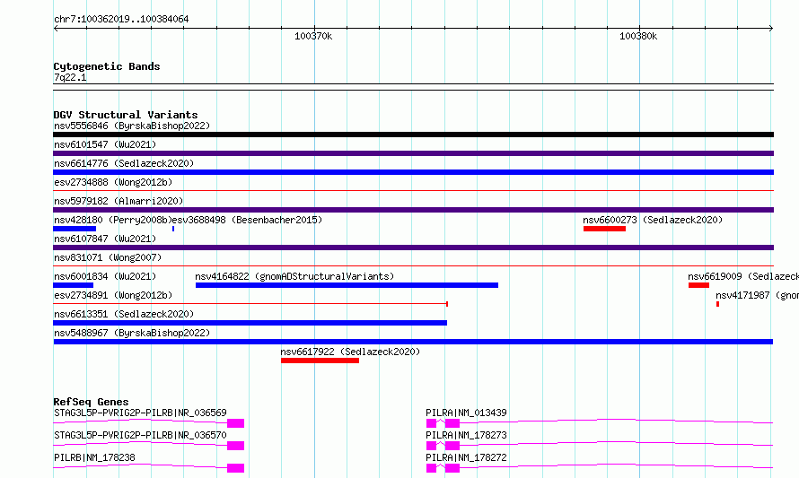Click the PILRA NM_178272 exon blocks
Screen dimensions: 799x478
tap(443, 468)
